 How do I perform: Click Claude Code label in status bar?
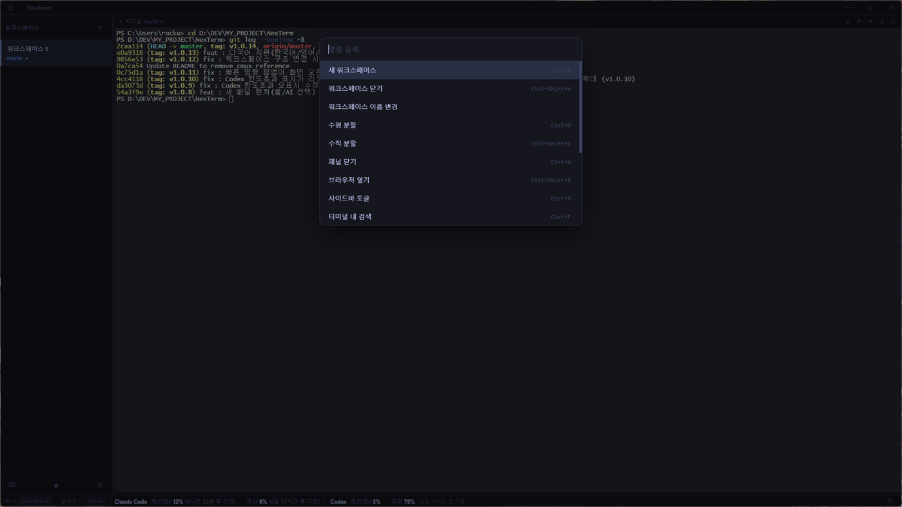pyautogui.click(x=130, y=502)
